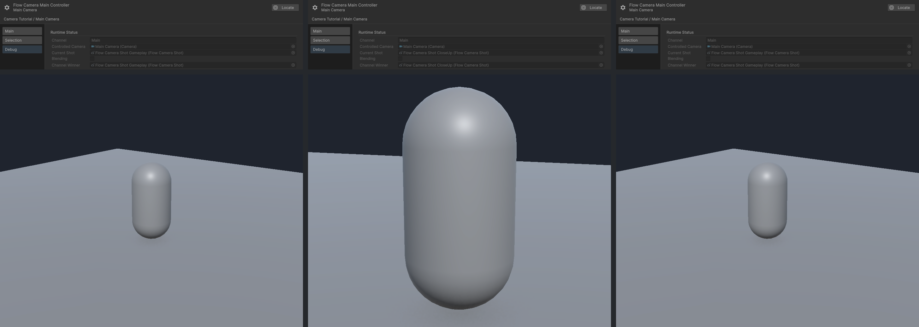
Task: Open object picker beside Current Shot CloseUp field
Action: tap(601, 53)
